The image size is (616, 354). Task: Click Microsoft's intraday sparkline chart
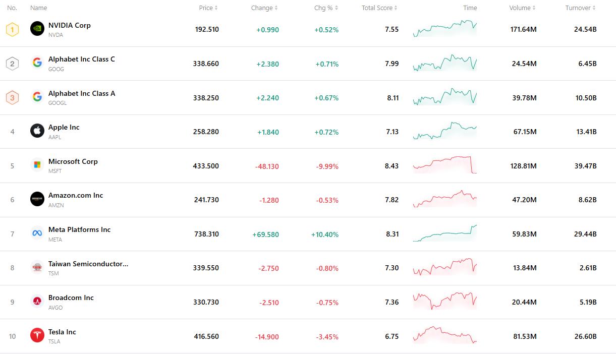click(444, 165)
